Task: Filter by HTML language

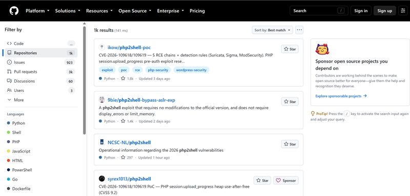Action: tap(41, 161)
